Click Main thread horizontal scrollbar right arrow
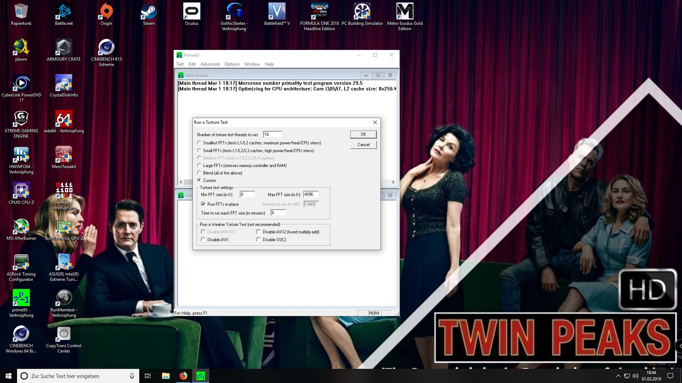682x383 pixels. [393, 182]
